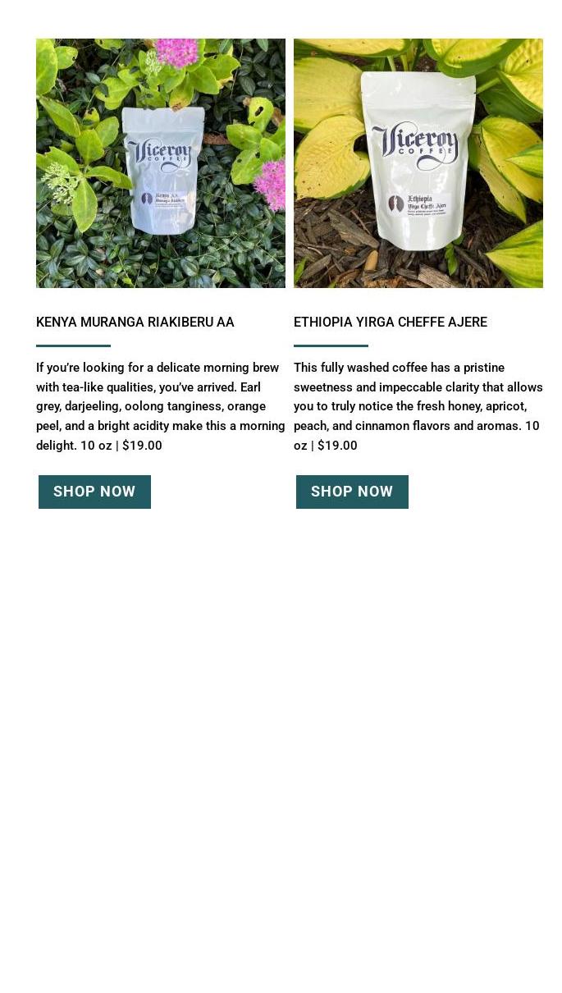The height and width of the screenshot is (993, 562).
Task: Click Shop Now under Ethiopia Yirga Cheffe
Action: pos(352,492)
